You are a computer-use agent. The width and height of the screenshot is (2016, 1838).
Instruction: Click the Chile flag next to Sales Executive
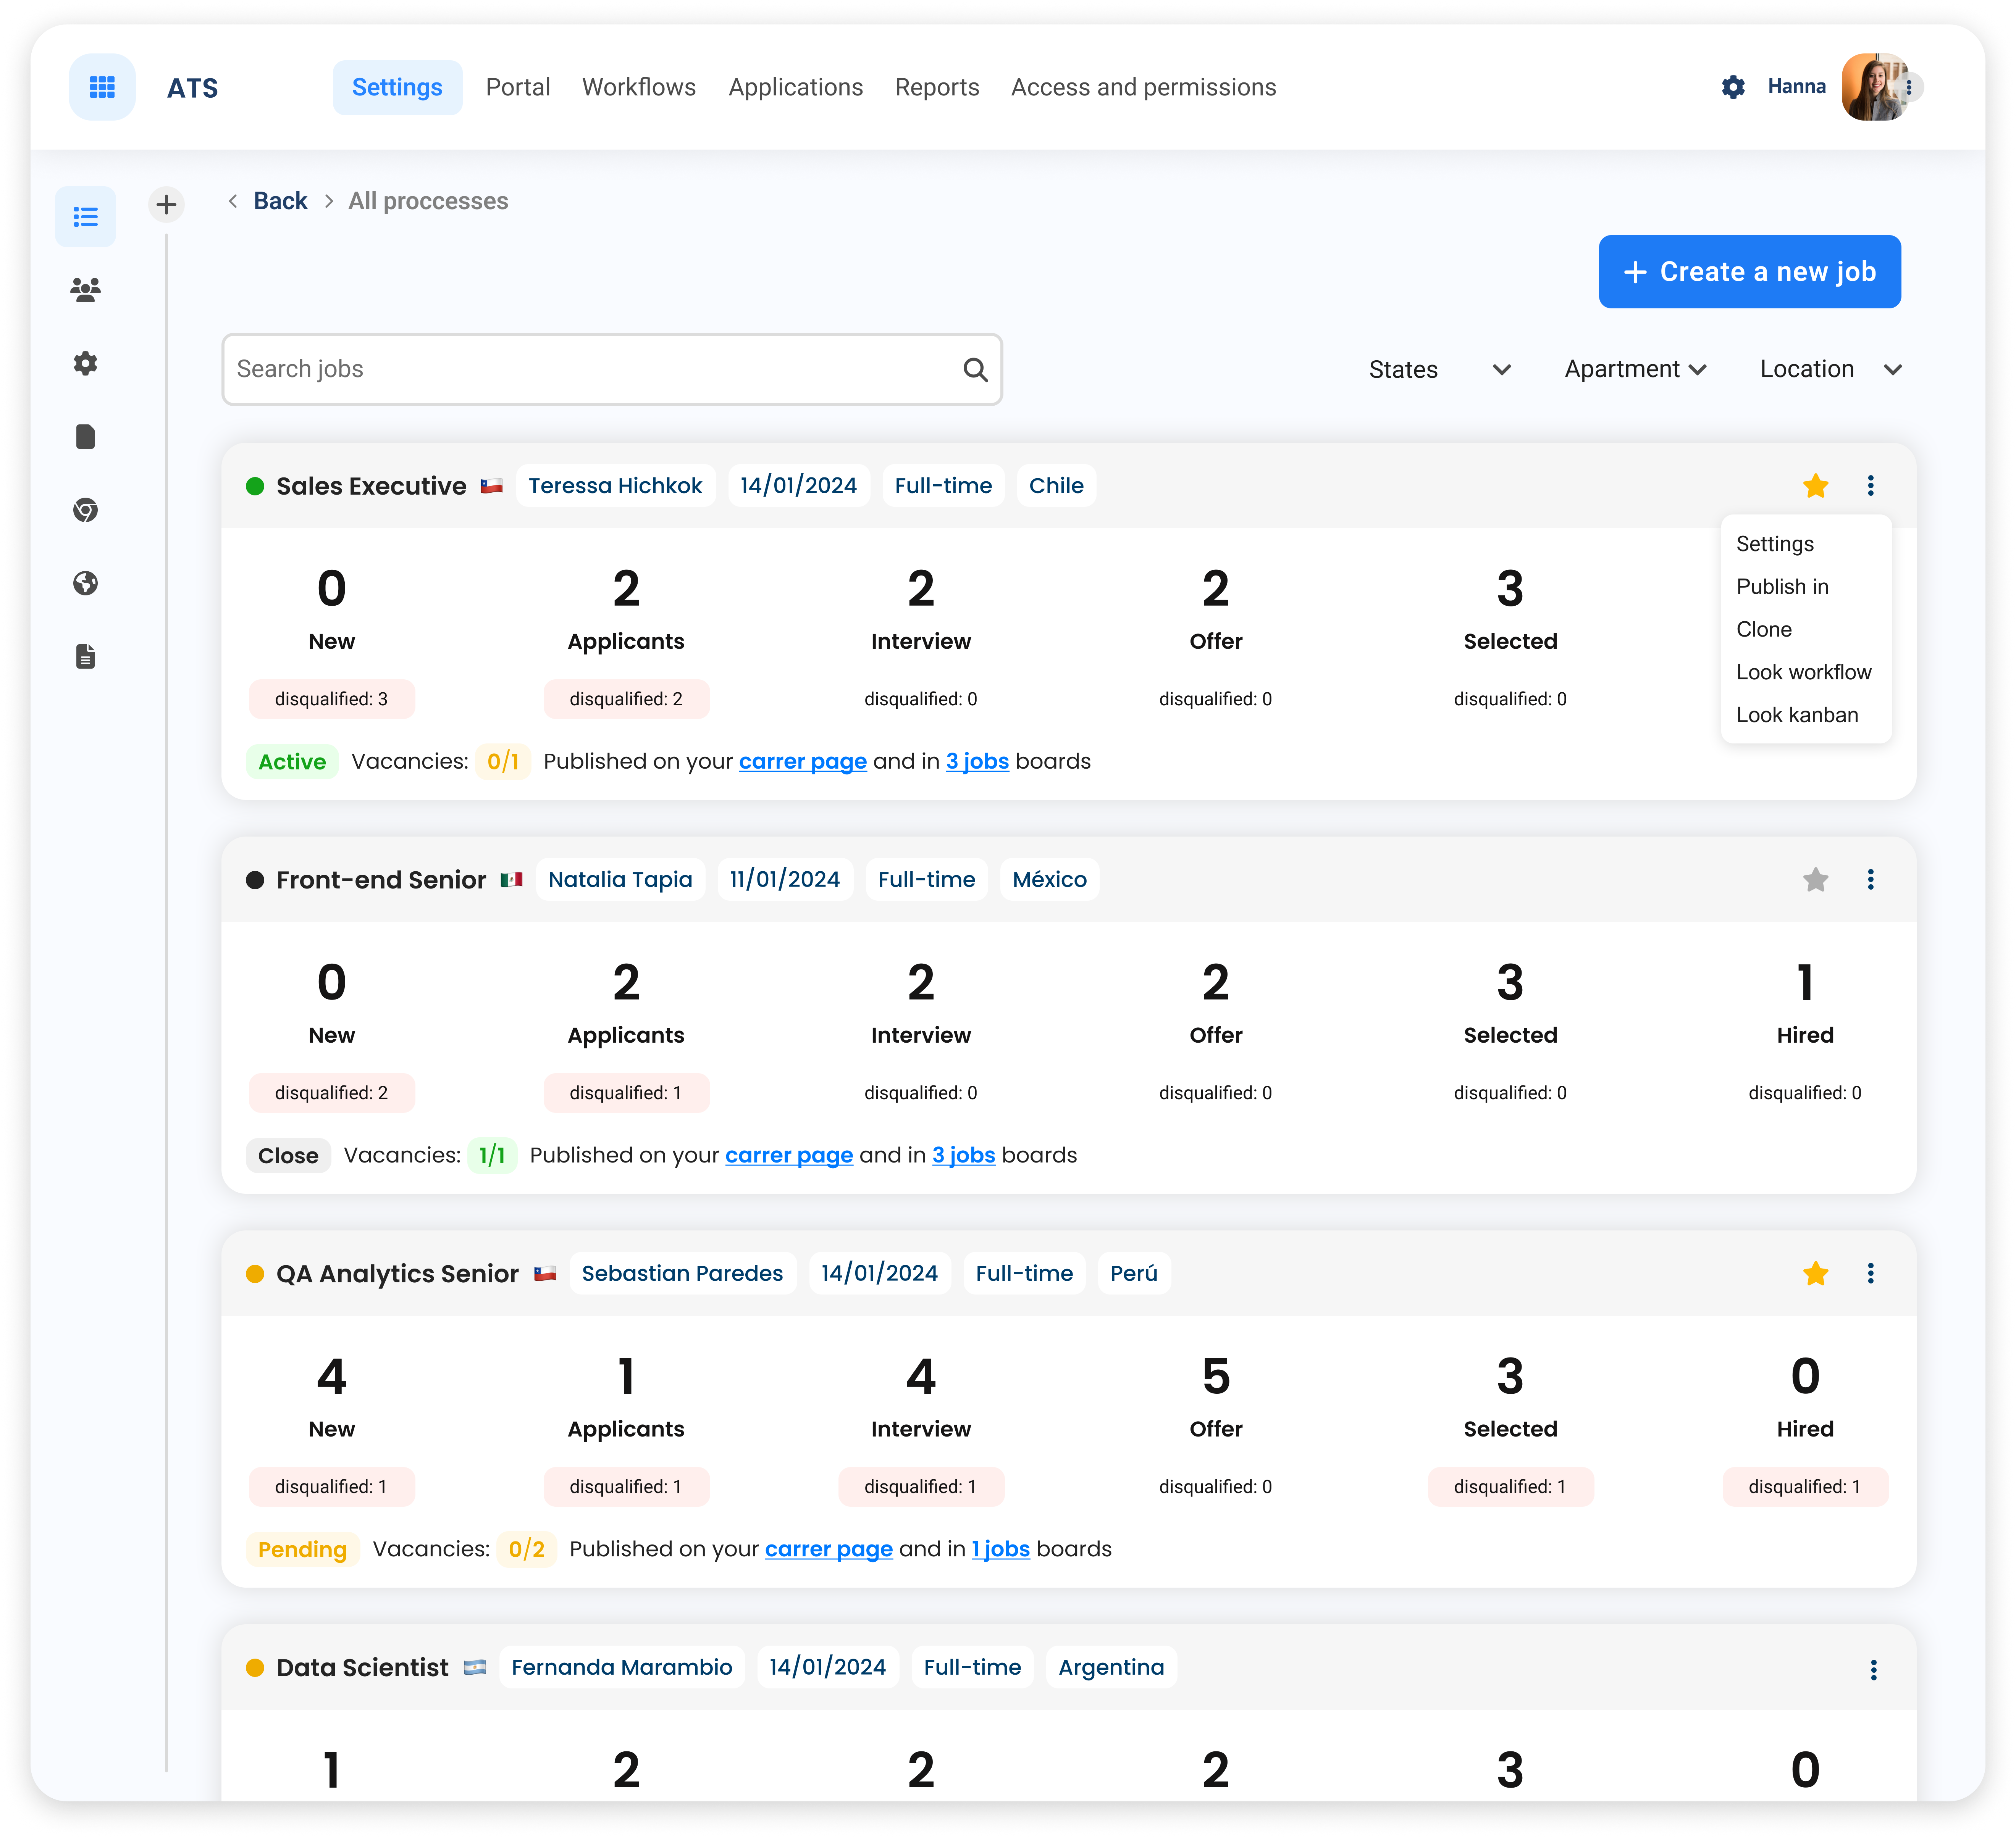[492, 486]
